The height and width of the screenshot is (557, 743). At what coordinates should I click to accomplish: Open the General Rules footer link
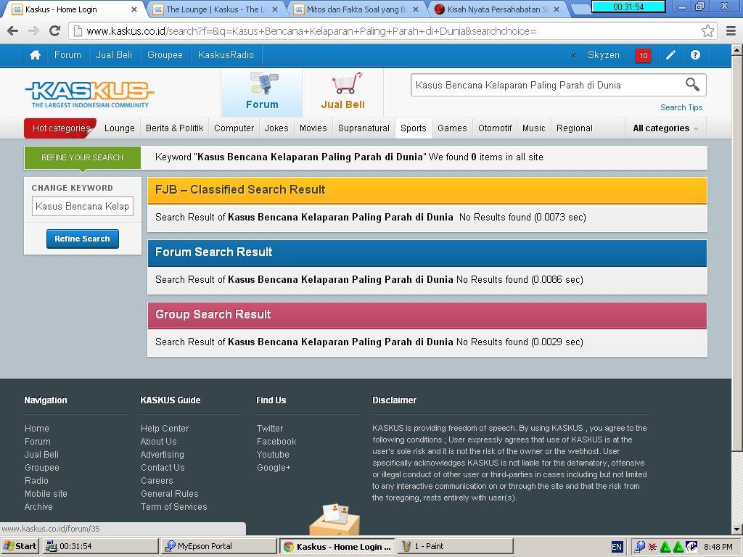pyautogui.click(x=169, y=493)
